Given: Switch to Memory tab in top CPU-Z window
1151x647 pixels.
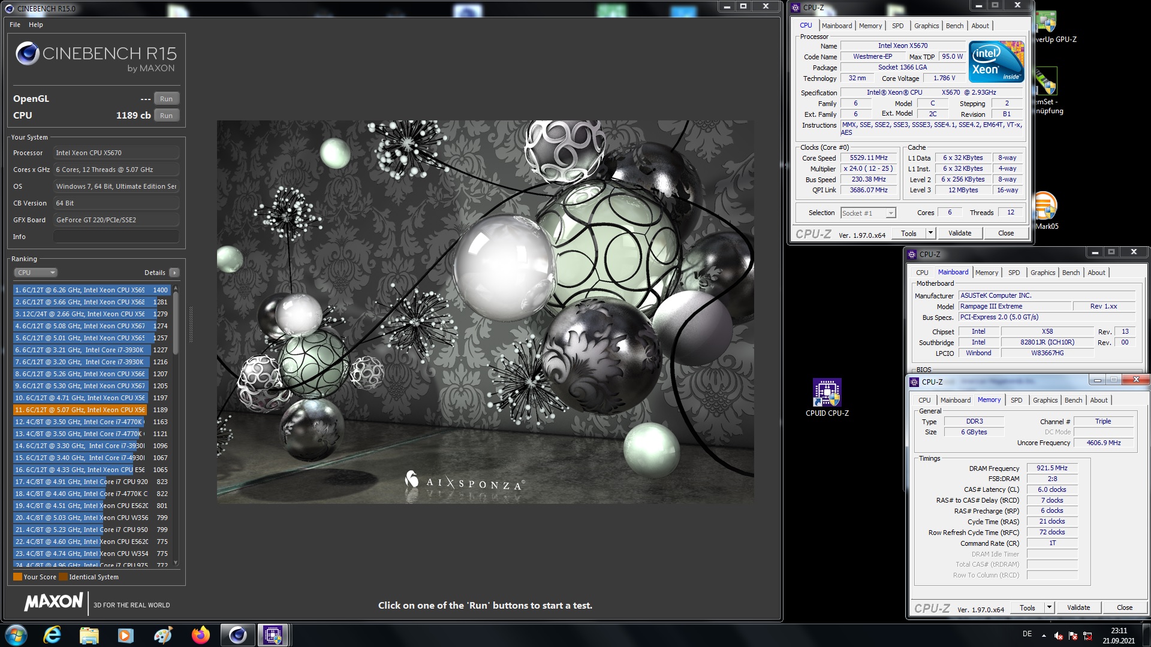Looking at the screenshot, I should (870, 26).
